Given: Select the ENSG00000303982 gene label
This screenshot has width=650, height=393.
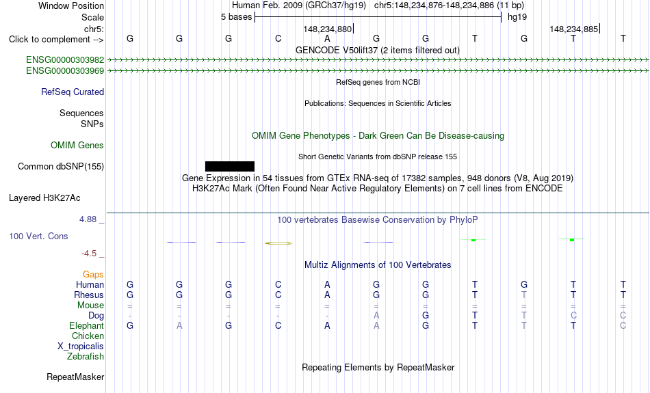Looking at the screenshot, I should (65, 60).
